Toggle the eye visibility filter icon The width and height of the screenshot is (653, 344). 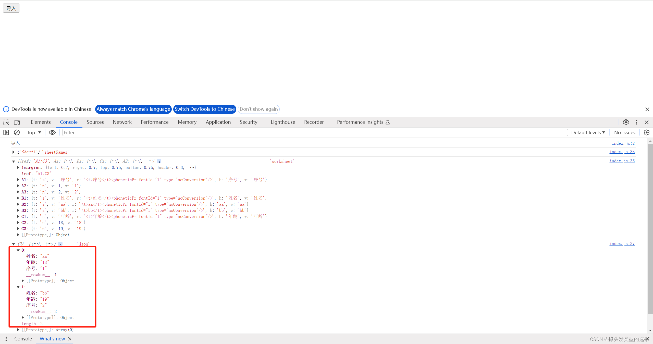coord(51,133)
